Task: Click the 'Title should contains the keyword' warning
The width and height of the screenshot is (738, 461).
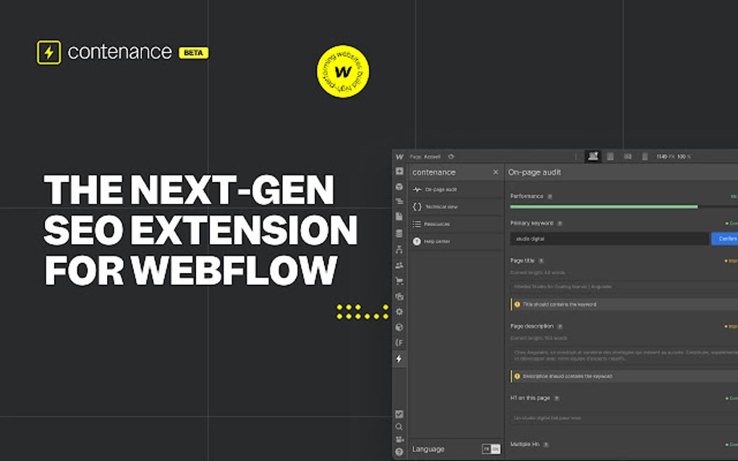Action: (624, 304)
